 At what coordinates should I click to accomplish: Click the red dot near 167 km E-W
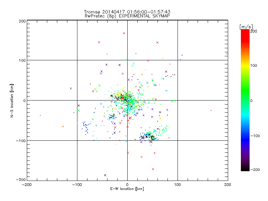click(211, 111)
